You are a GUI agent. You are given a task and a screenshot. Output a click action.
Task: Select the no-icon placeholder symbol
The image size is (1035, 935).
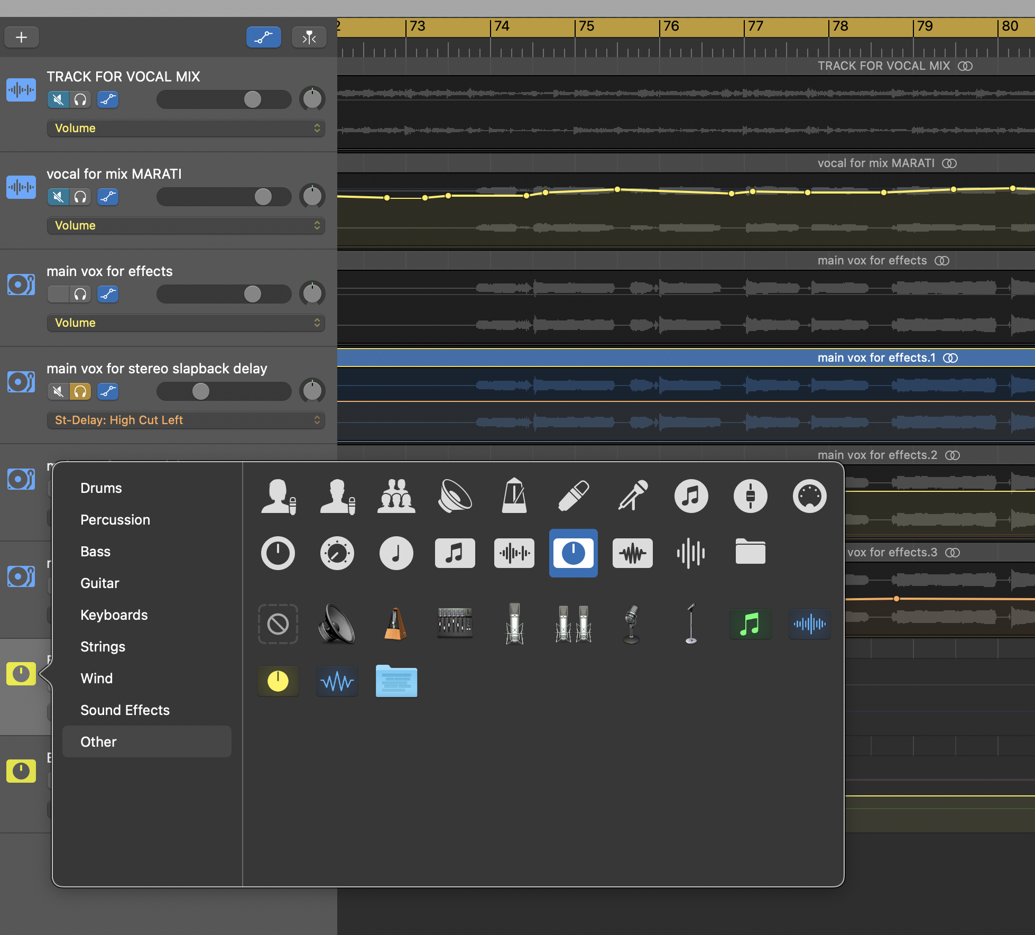(278, 624)
